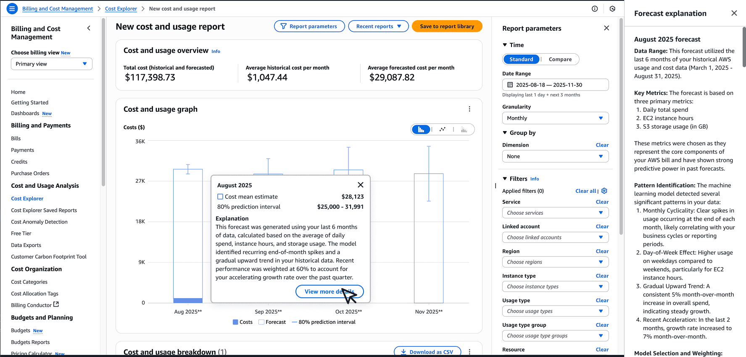Collapse the Filters section
The image size is (746, 357).
click(515, 178)
